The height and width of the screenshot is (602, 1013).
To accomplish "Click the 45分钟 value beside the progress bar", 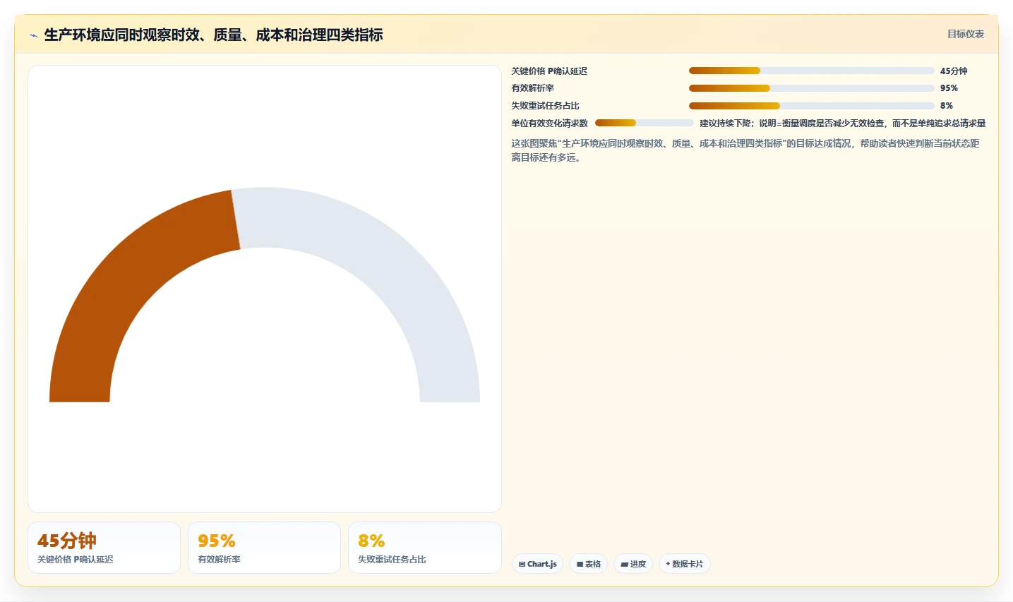I will (954, 71).
